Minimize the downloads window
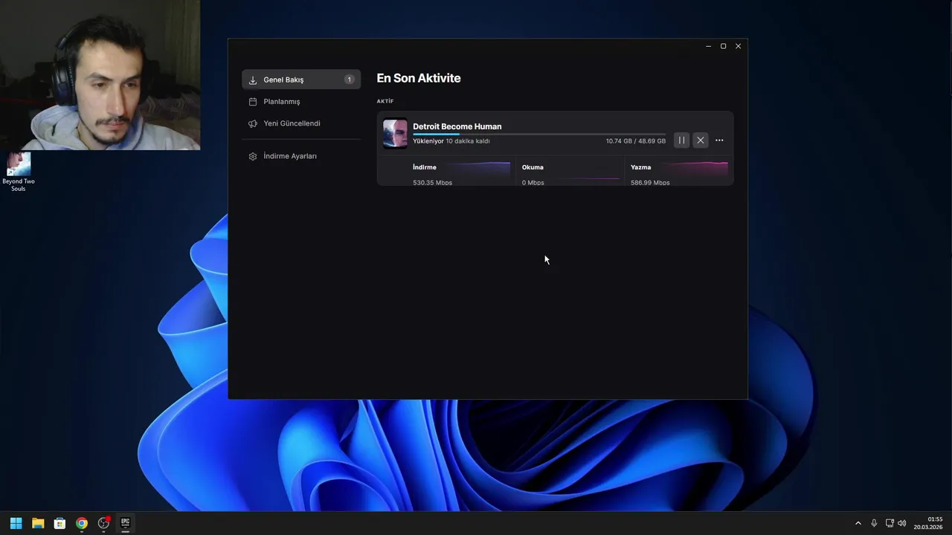Screen dimensions: 952x535 (x=708, y=46)
